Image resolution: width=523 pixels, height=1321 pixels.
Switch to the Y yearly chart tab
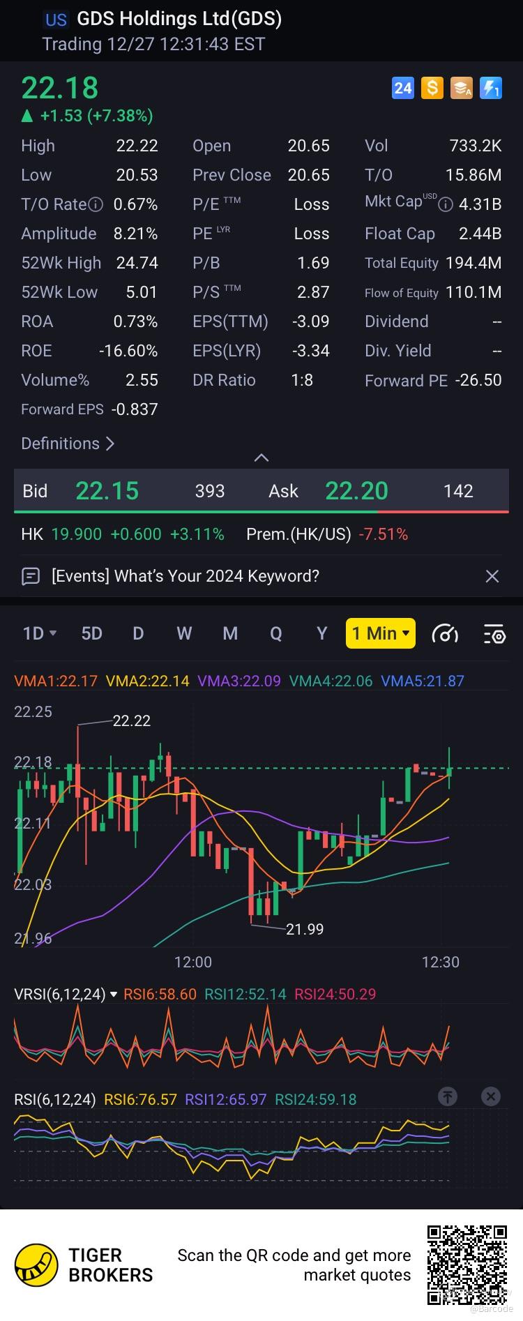point(322,633)
